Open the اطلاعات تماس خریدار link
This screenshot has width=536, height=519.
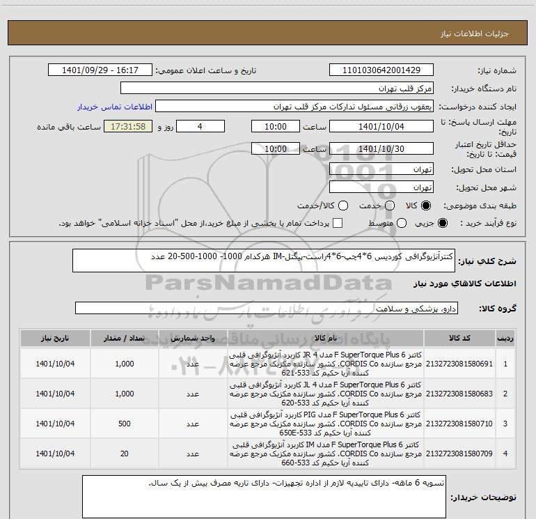tap(115, 107)
